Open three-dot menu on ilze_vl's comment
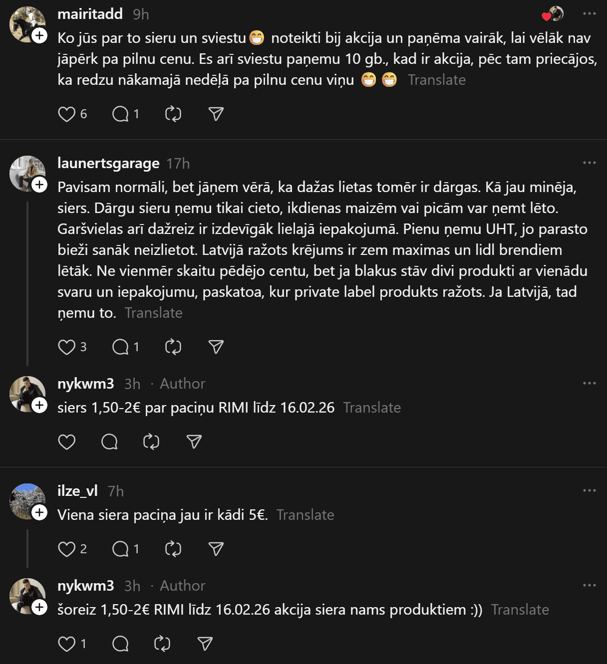Image resolution: width=607 pixels, height=664 pixels. click(590, 490)
